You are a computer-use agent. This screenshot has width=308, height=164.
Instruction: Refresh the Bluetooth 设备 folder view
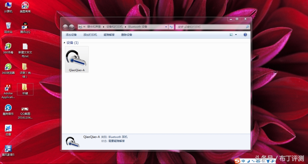tap(171, 27)
